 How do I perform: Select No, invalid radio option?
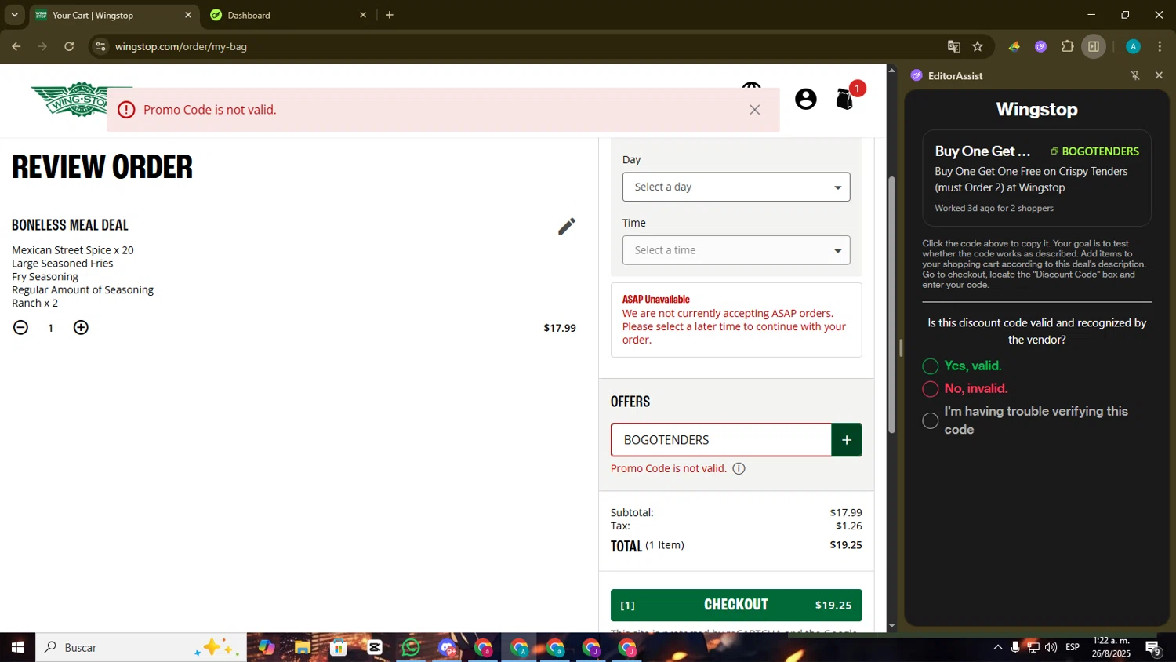click(x=931, y=389)
